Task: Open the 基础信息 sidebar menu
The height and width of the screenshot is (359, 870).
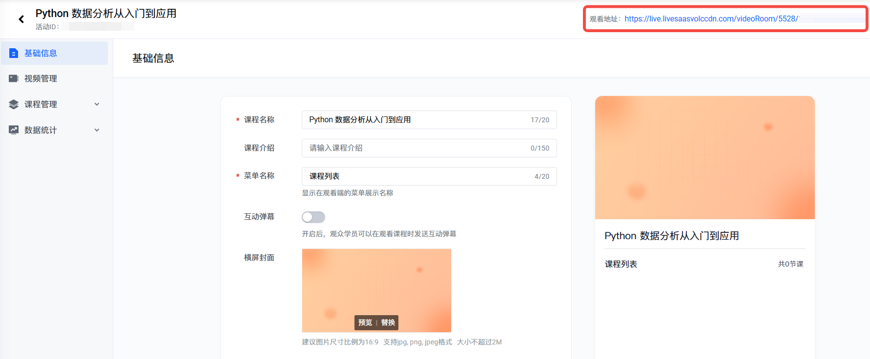Action: click(41, 53)
